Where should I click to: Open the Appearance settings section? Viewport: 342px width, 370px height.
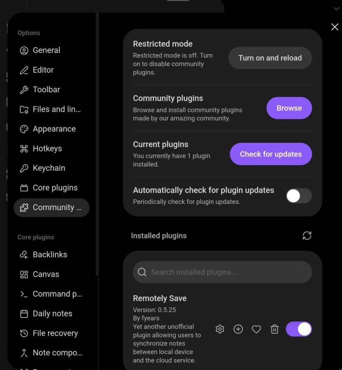(x=54, y=129)
